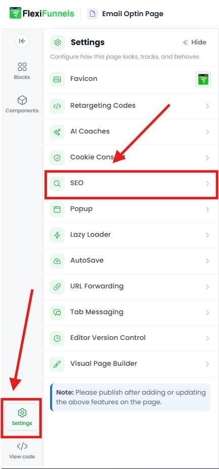219x469 pixels.
Task: Open the Components panel
Action: point(22,104)
